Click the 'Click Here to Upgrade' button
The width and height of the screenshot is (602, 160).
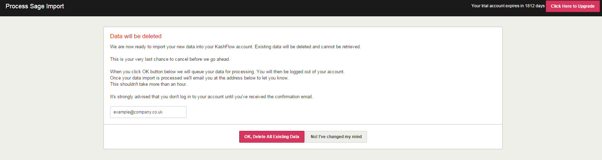[572, 6]
